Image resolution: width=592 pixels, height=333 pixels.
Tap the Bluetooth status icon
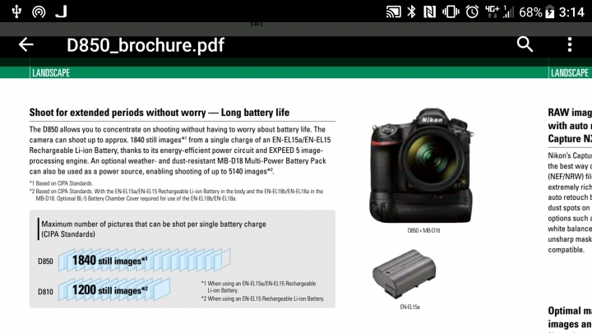click(411, 12)
